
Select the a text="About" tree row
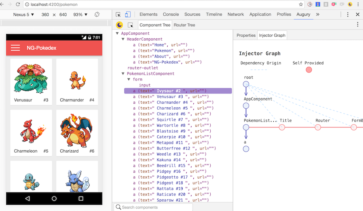tap(161, 56)
